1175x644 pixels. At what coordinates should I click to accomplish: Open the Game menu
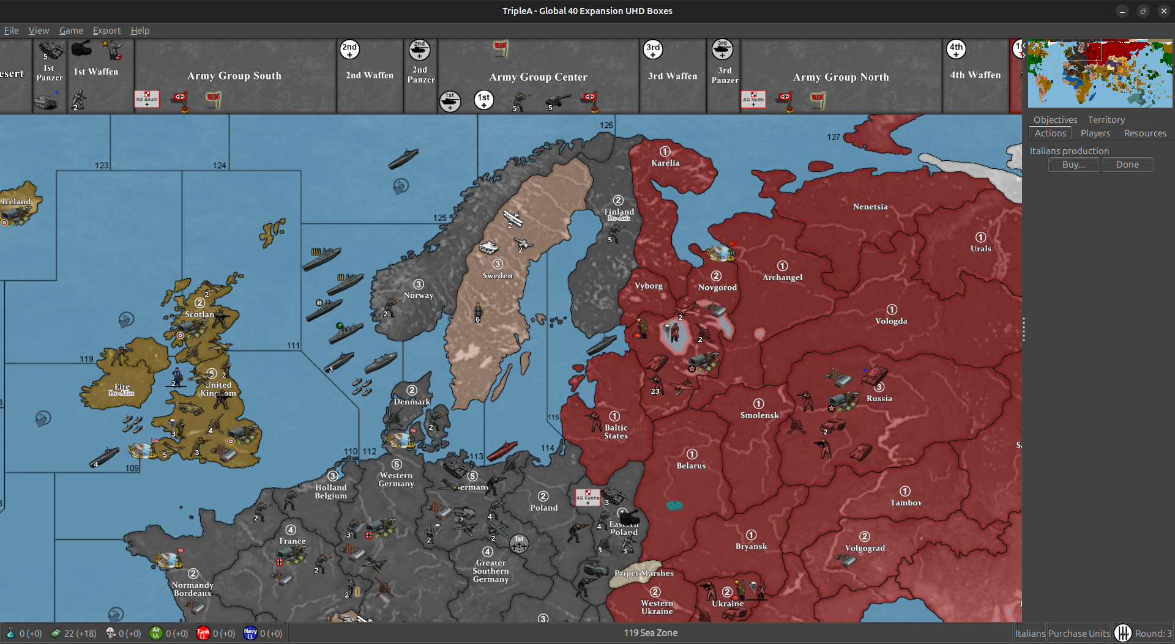71,30
